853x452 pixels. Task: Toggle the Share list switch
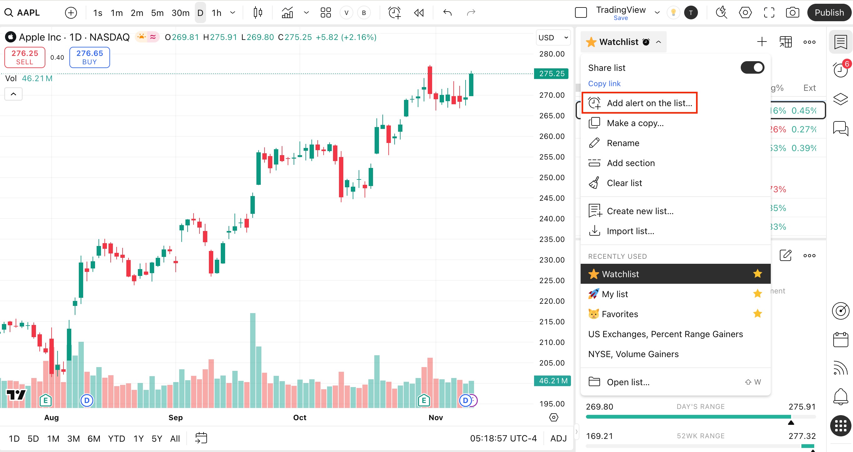[x=752, y=67]
